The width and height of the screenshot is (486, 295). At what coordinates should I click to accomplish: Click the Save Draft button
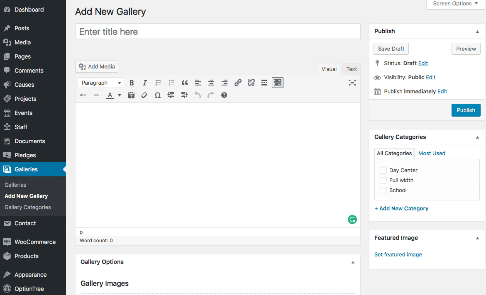391,49
